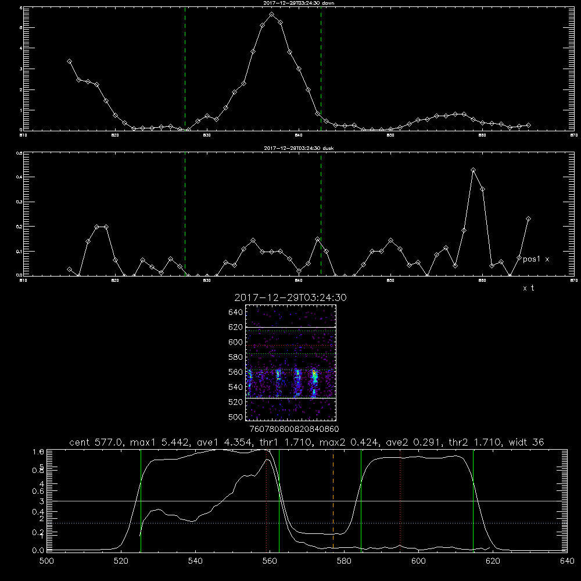Click the first diamond data point of dawn curve
The height and width of the screenshot is (581, 581).
69,62
